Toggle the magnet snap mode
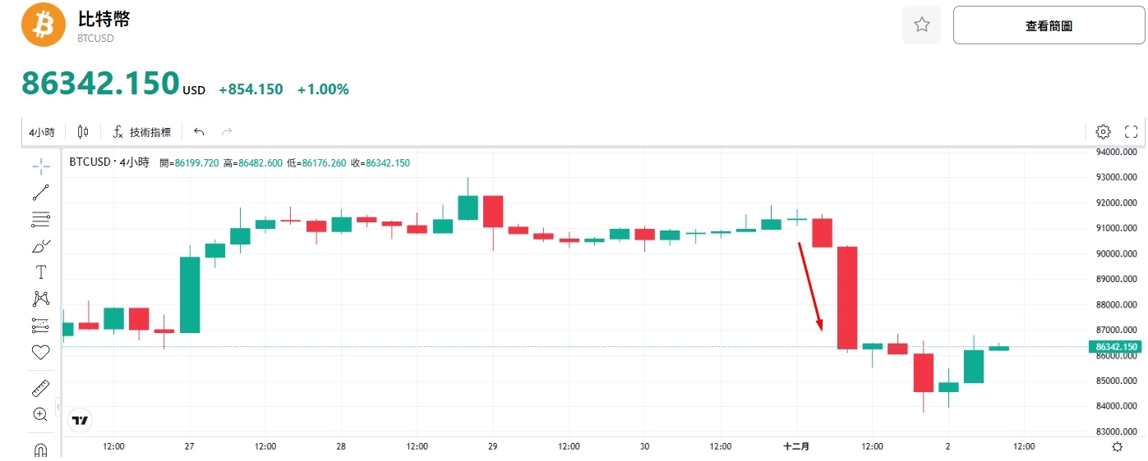Screen dimensions: 1148x461 (40, 450)
